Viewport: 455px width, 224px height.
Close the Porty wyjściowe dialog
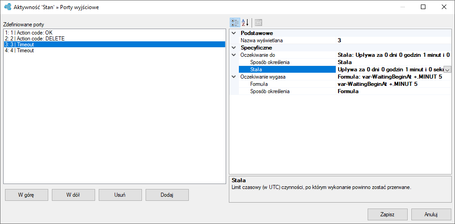(x=444, y=7)
